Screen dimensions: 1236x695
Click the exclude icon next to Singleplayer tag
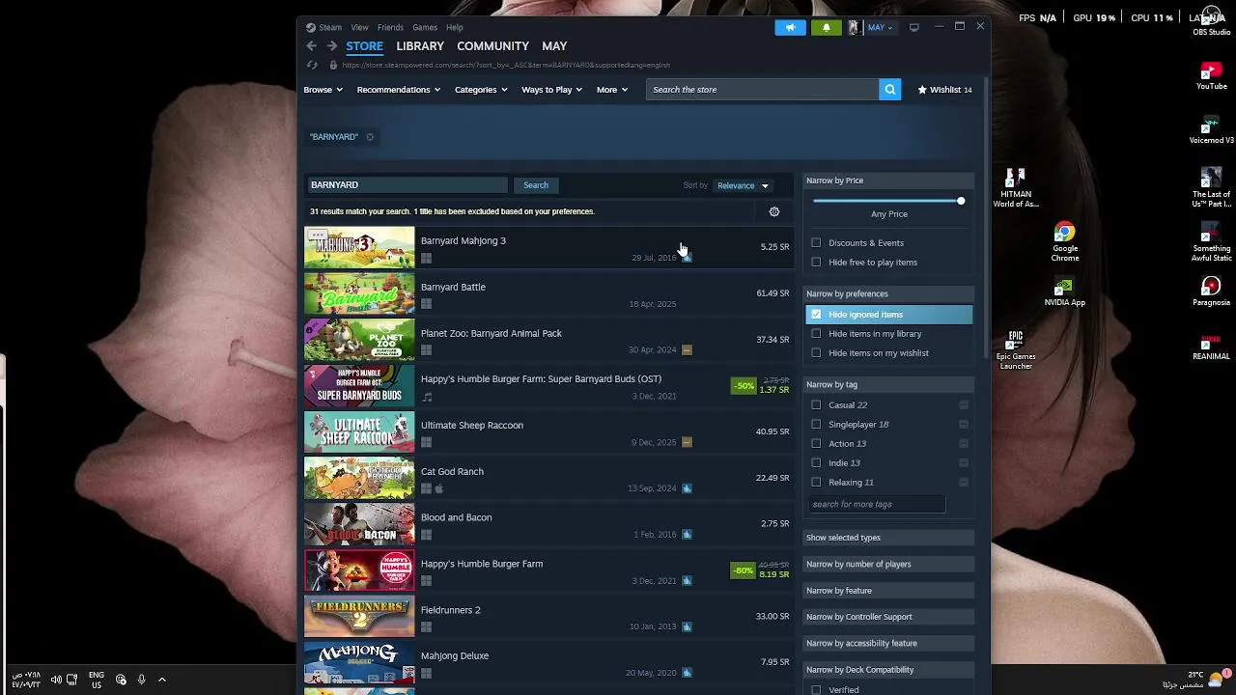963,425
